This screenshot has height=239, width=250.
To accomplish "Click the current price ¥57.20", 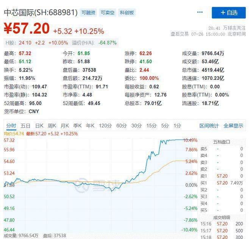I will pos(27,28).
